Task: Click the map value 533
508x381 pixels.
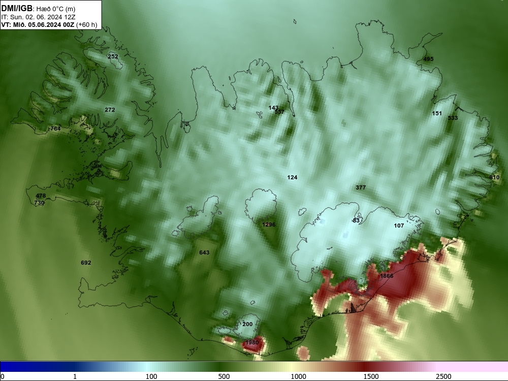Action: point(453,118)
